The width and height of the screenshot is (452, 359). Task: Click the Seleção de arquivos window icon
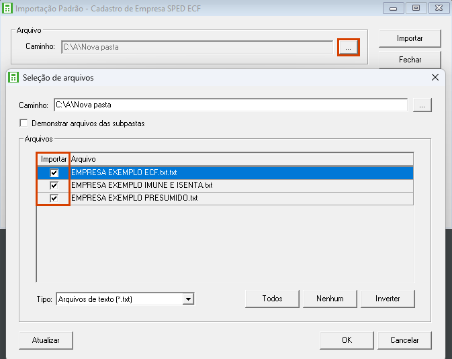click(x=13, y=78)
